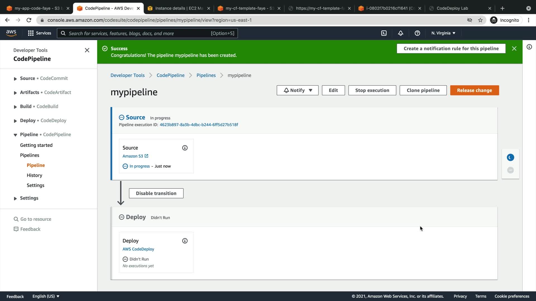Click the Disable transition button

point(156,193)
